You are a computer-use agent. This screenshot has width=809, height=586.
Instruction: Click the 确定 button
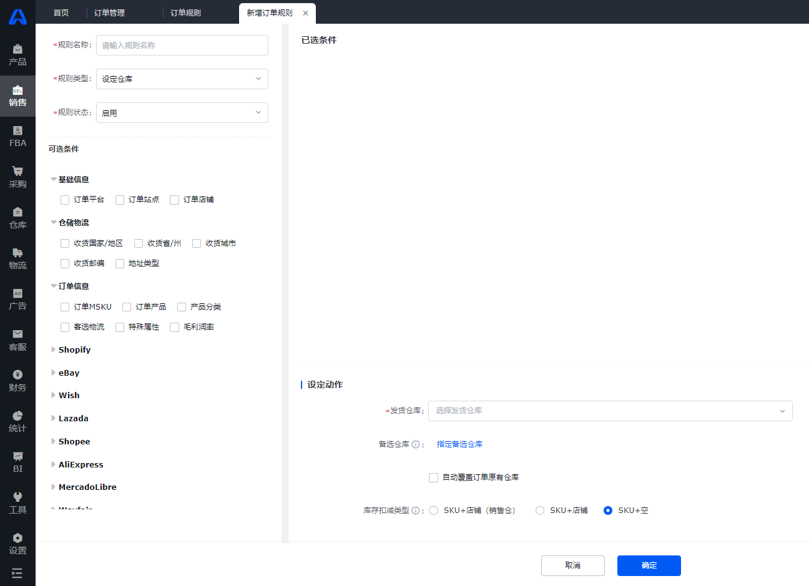[x=649, y=565]
